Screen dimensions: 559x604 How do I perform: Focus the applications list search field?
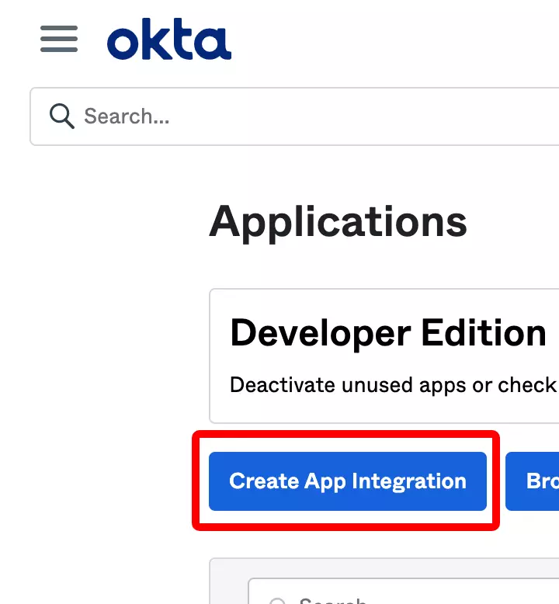[x=404, y=592]
